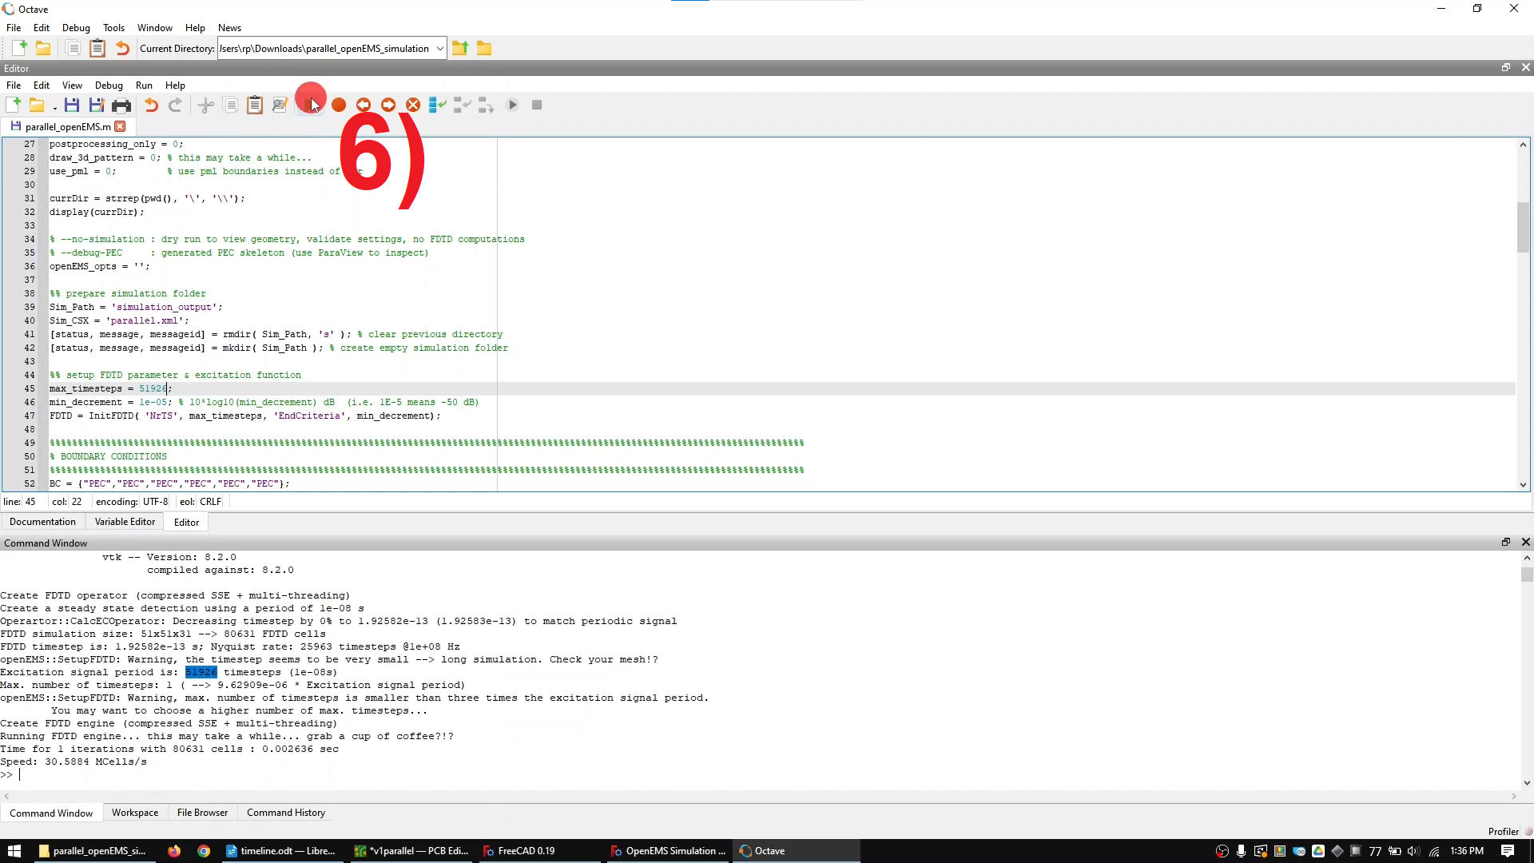This screenshot has width=1534, height=863.
Task: Toggle the Editor panel tab
Action: [x=186, y=522]
